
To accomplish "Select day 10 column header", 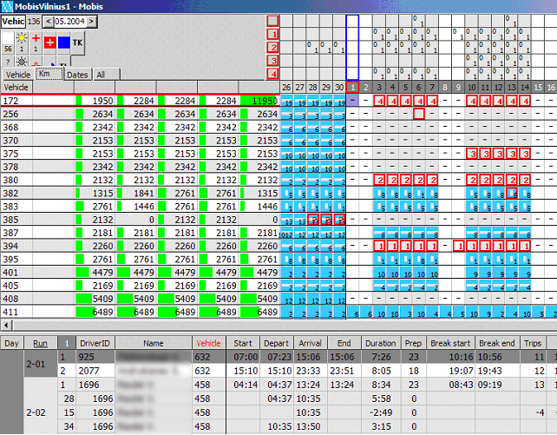I will (472, 88).
